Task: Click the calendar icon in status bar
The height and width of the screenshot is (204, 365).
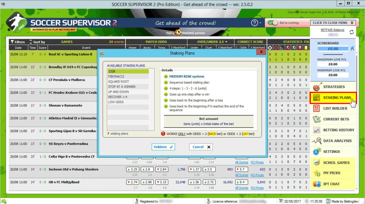Action: pos(281,201)
